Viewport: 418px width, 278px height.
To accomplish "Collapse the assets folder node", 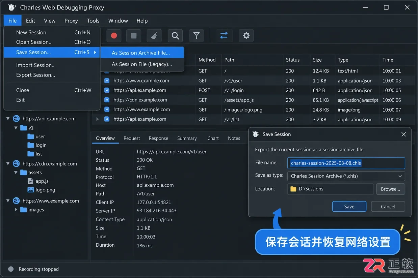I will (x=16, y=173).
